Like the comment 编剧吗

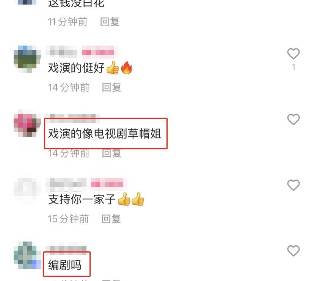(x=294, y=251)
